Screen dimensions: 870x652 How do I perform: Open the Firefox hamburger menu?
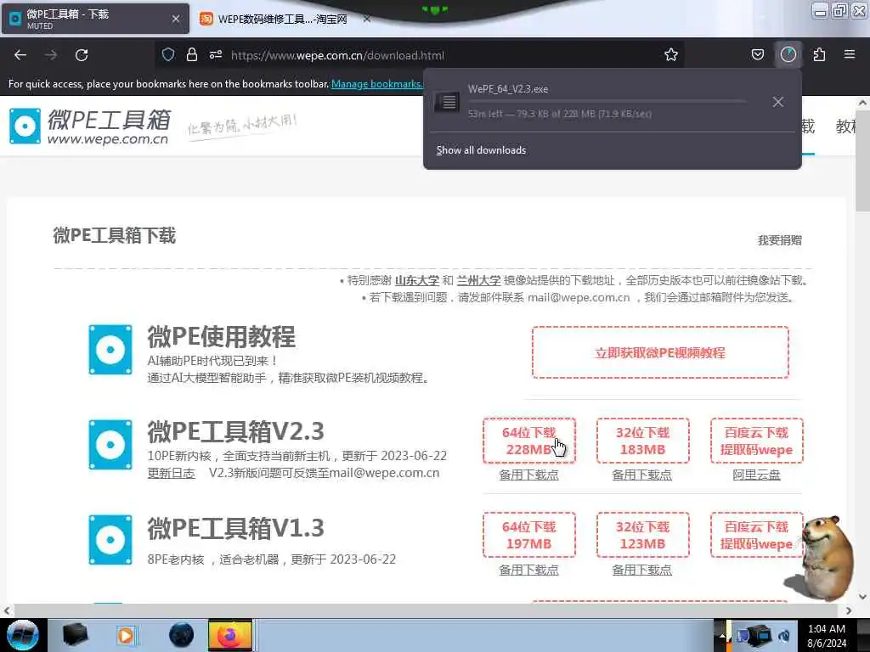coord(850,54)
